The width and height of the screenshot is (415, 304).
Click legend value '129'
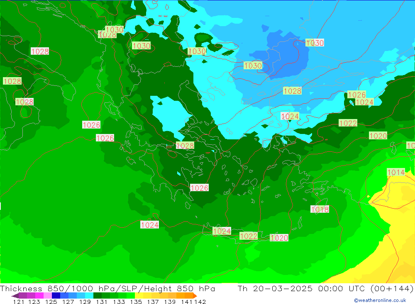[85, 302]
